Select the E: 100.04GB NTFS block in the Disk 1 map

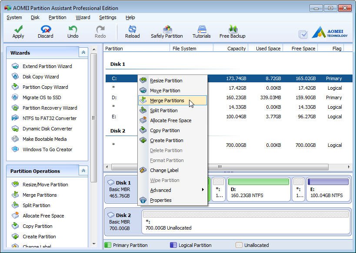(328, 189)
